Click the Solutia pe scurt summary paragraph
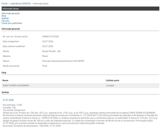The width and height of the screenshot is (161, 130). pyautogui.click(x=80, y=118)
